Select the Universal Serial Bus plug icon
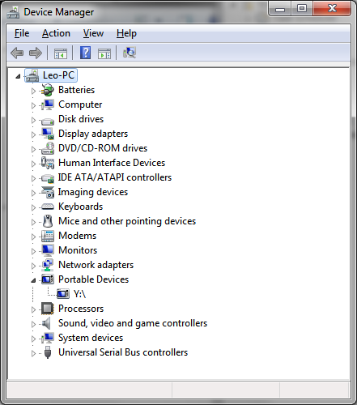Screen dimensions: 357x405 click(x=48, y=352)
